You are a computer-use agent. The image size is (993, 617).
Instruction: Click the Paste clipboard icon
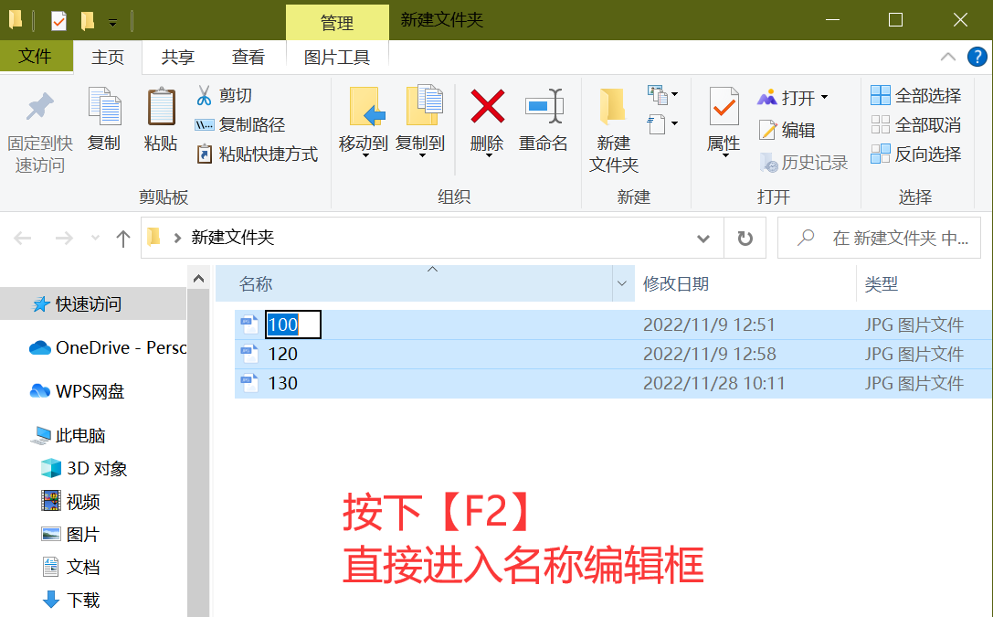161,107
